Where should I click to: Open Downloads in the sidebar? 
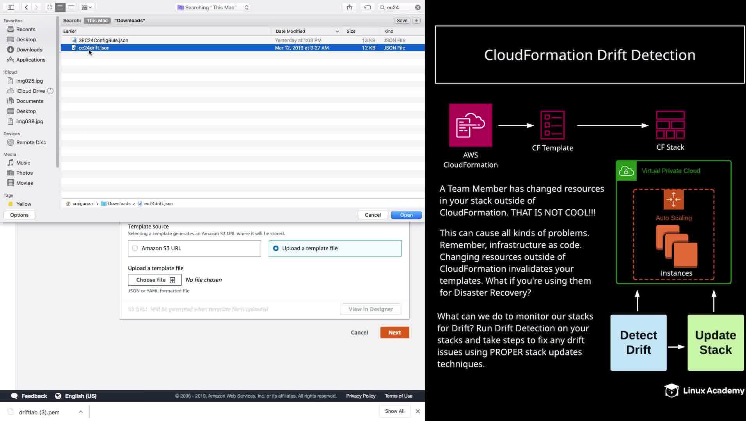point(29,50)
